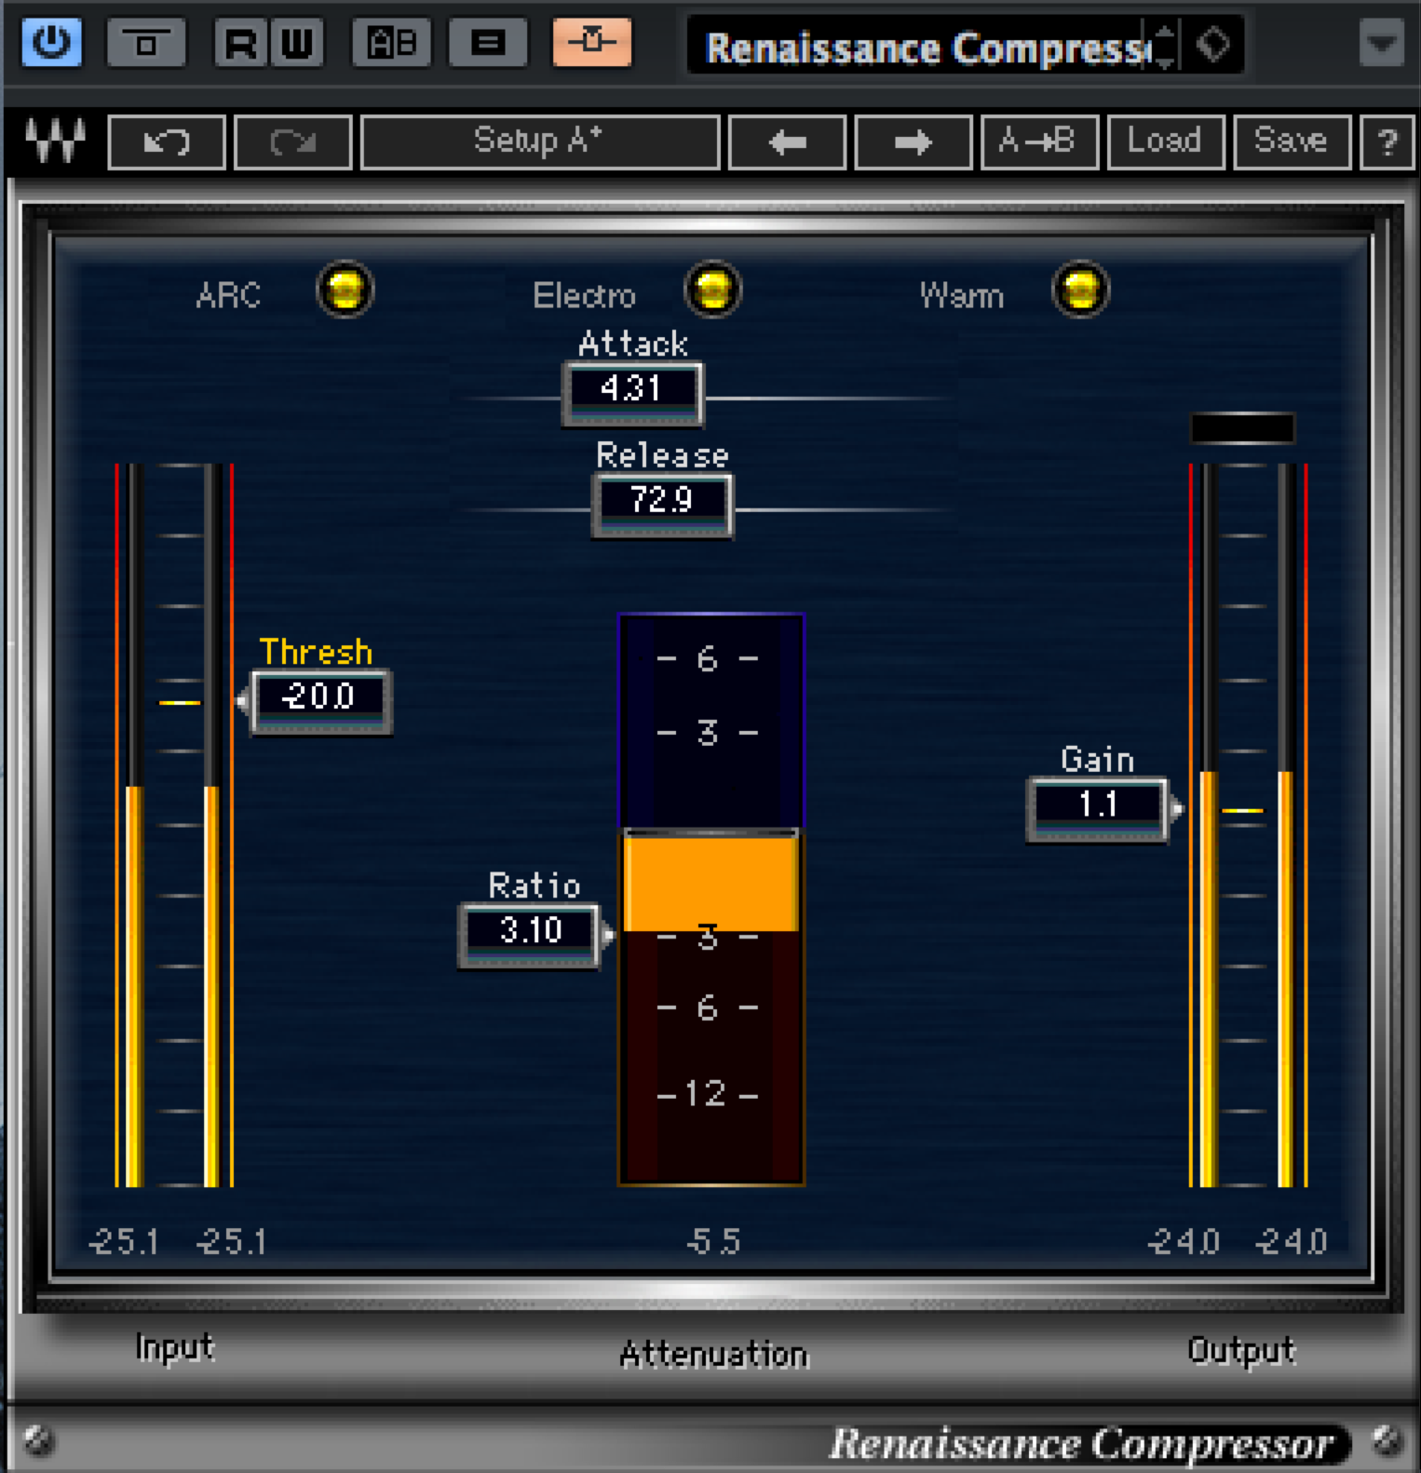Enable Write automation with the W button
Screen dimensions: 1421x1473
[x=297, y=43]
